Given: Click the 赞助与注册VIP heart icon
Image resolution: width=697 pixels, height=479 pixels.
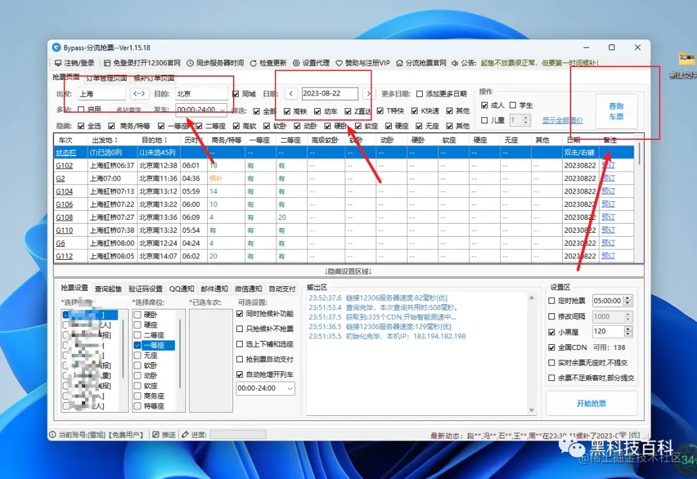Looking at the screenshot, I should tap(339, 63).
